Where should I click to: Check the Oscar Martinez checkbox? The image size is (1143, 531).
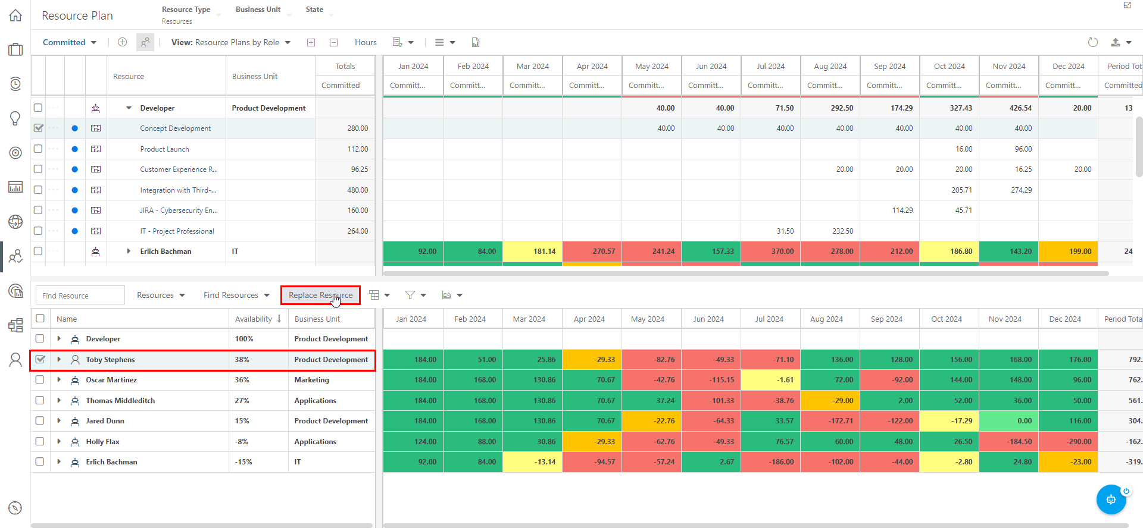(40, 379)
